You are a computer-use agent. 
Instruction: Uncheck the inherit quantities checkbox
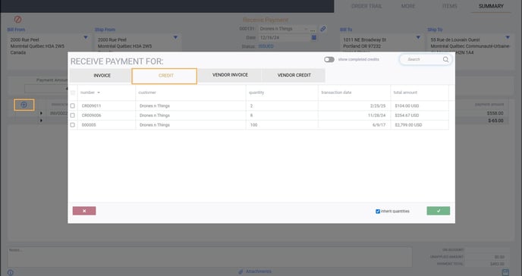click(x=378, y=212)
